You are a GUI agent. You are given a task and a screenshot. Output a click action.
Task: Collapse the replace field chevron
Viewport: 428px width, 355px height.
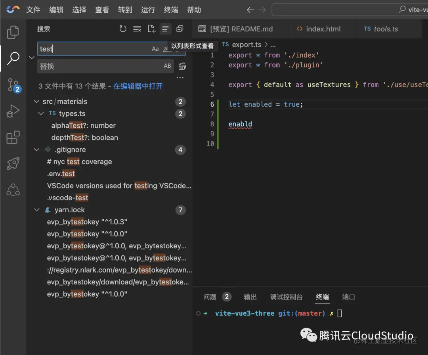click(32, 58)
